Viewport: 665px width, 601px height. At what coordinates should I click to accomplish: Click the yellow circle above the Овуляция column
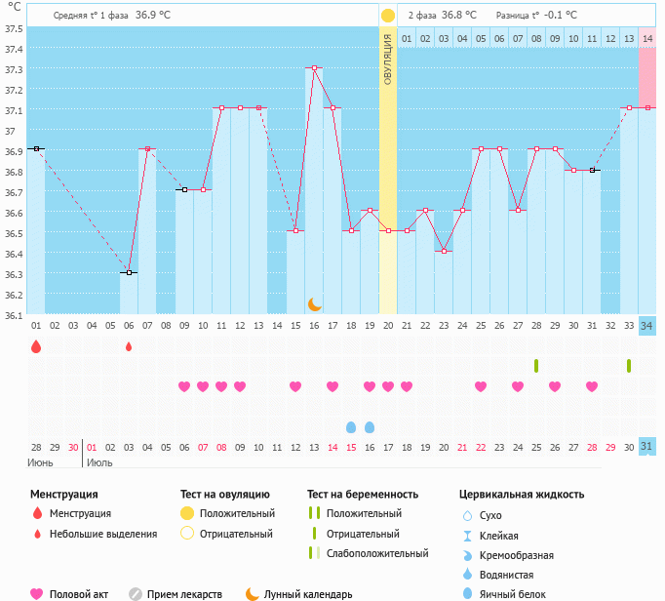(388, 16)
